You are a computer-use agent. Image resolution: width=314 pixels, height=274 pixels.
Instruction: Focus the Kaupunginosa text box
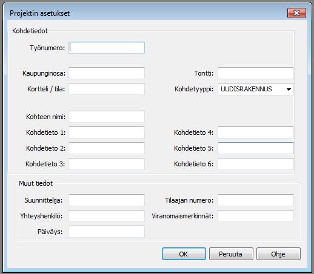(107, 73)
